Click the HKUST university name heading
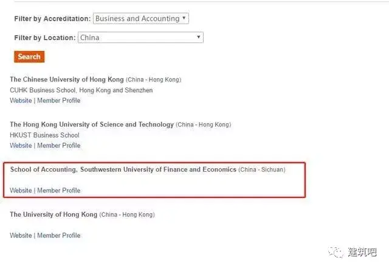 (92, 124)
